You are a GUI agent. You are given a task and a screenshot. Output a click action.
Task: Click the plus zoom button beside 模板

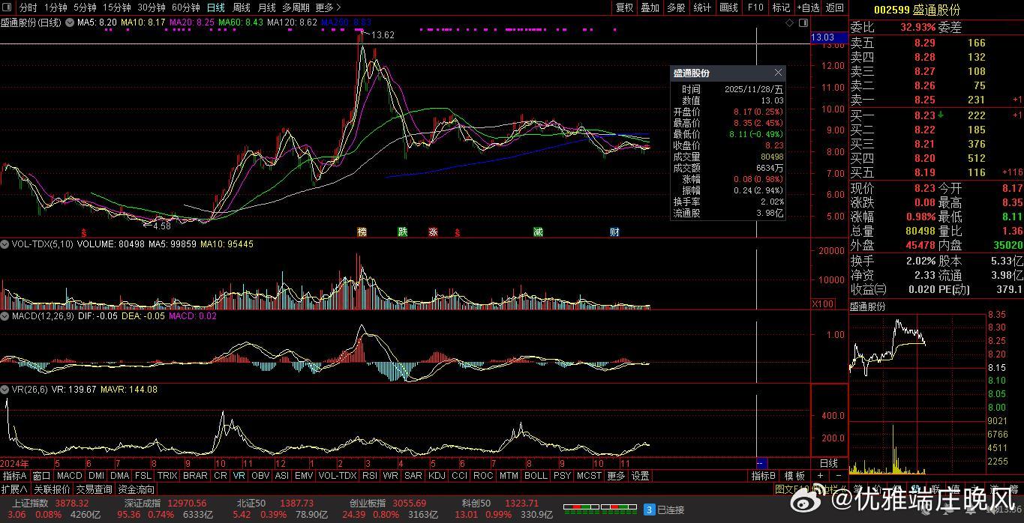[x=820, y=476]
